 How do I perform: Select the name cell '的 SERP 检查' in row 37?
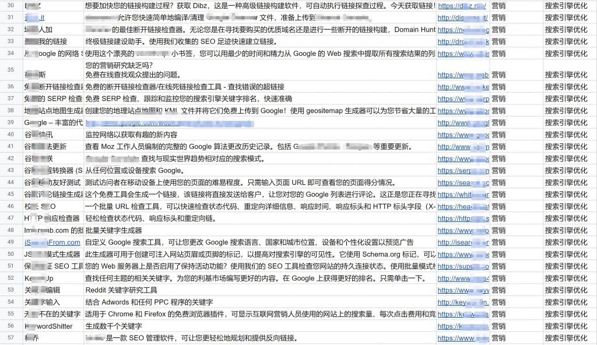(x=53, y=98)
